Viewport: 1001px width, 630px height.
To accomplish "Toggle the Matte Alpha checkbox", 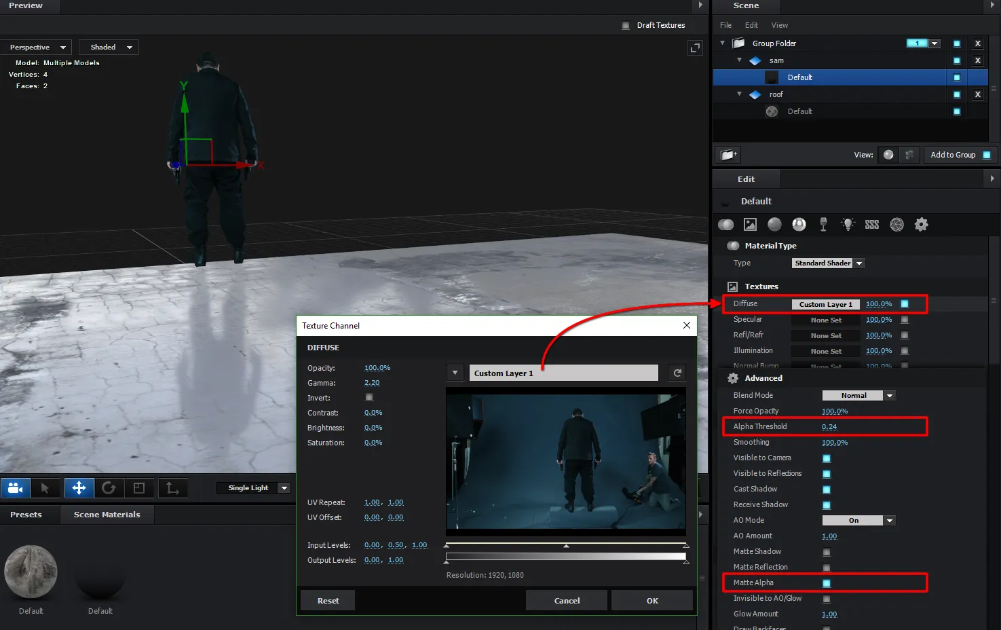I will pos(827,583).
